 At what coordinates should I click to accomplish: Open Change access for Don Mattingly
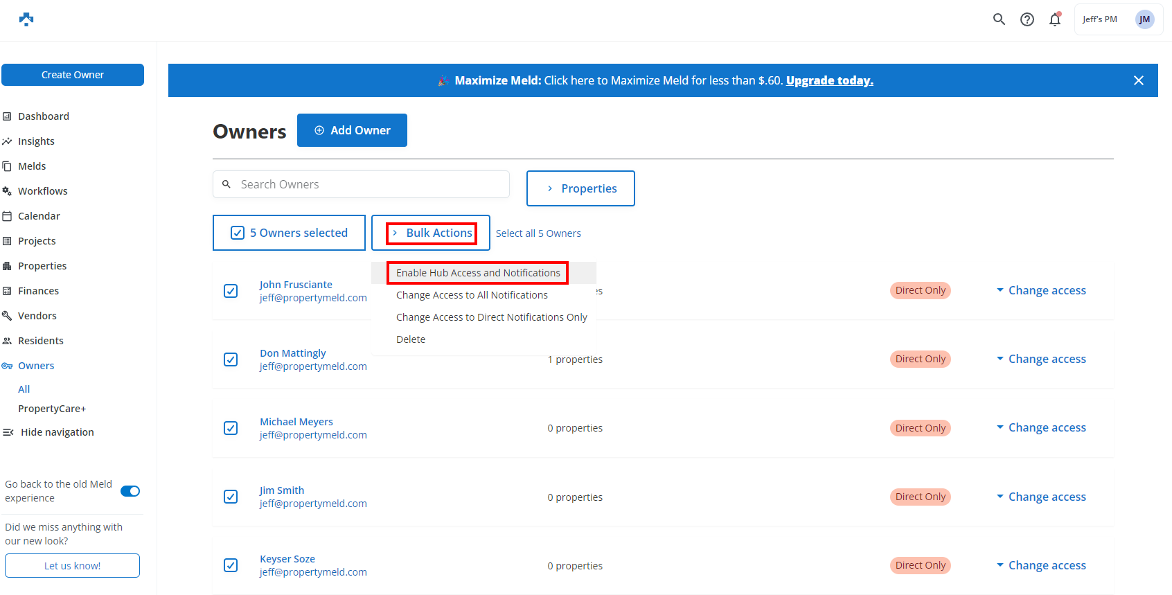[1041, 359]
